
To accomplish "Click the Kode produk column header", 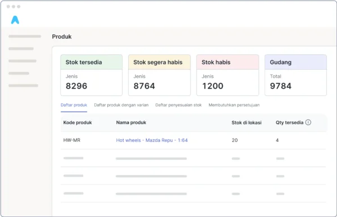I will click(x=78, y=123).
